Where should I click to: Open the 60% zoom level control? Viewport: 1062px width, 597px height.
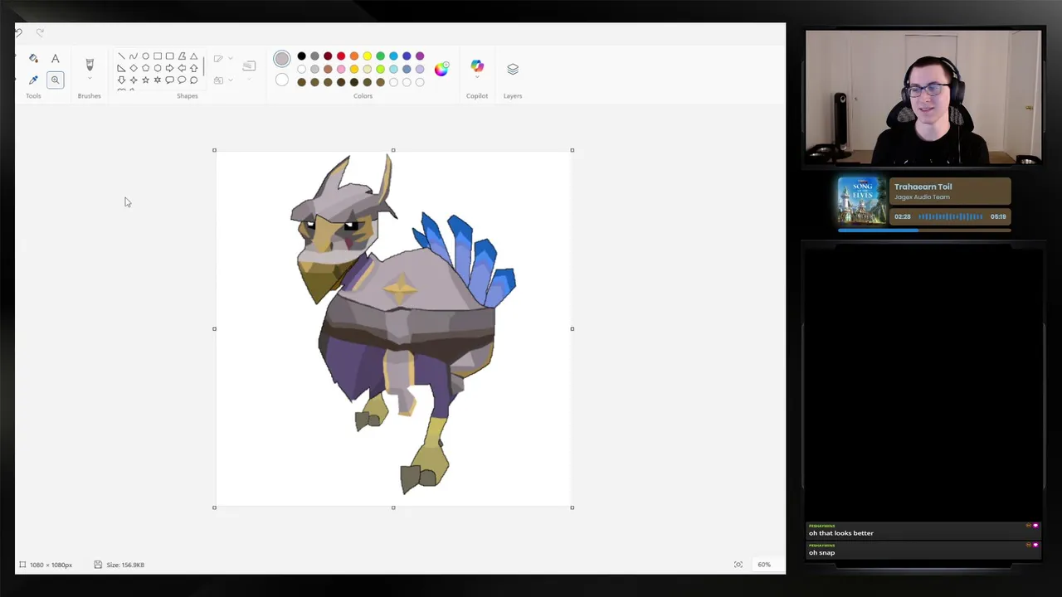[764, 565]
